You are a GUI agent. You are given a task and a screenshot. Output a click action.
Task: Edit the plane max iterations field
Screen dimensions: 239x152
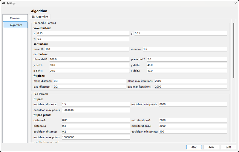pos(191,81)
